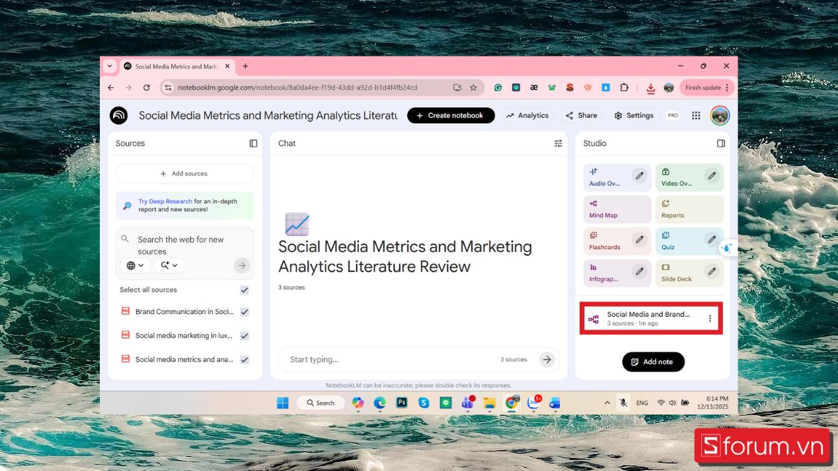Viewport: 838px width, 471px height.
Task: Expand the research mode dropdown in Sources
Action: point(170,265)
